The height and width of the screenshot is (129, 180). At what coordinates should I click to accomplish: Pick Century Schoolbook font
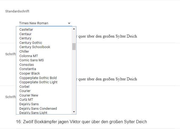(44, 47)
